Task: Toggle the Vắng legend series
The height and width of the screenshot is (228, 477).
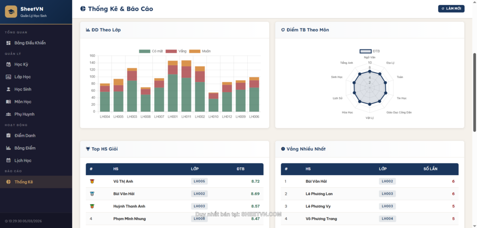Action: (x=176, y=51)
